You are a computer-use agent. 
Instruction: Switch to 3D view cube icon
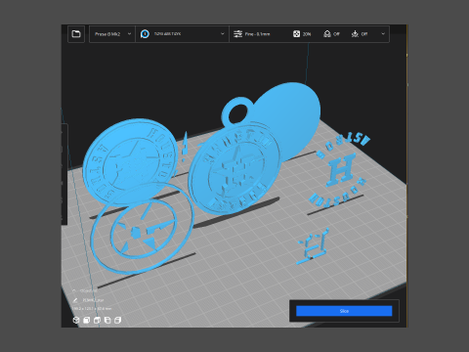tap(76, 320)
